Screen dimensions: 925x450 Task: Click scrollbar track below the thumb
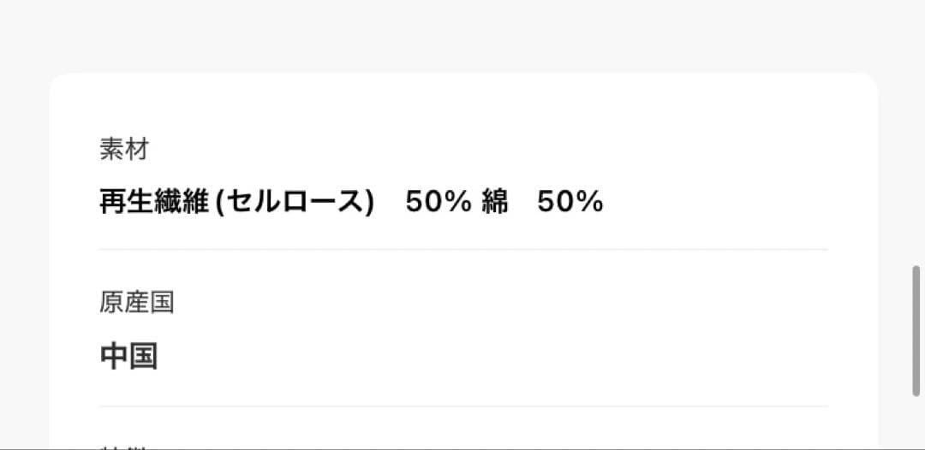click(x=916, y=423)
